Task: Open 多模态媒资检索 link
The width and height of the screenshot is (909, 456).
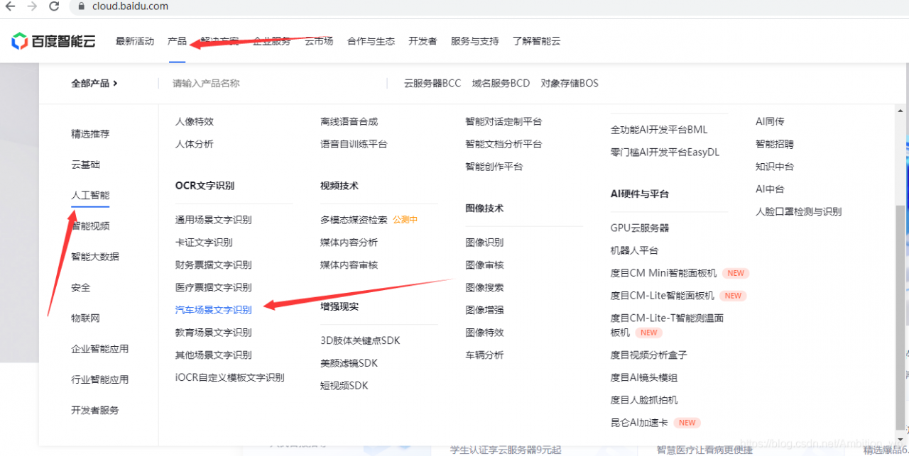Action: pos(354,220)
